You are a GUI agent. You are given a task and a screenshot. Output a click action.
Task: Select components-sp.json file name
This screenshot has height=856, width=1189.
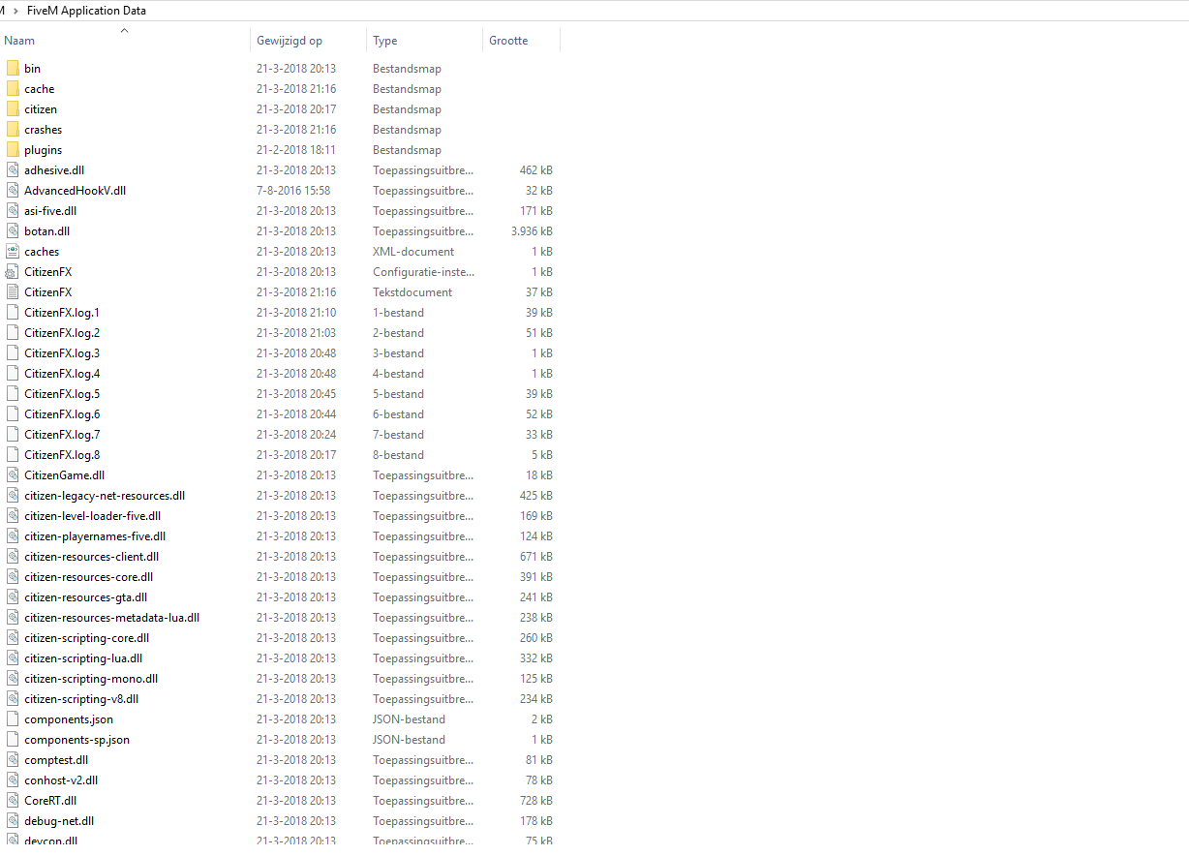click(77, 739)
